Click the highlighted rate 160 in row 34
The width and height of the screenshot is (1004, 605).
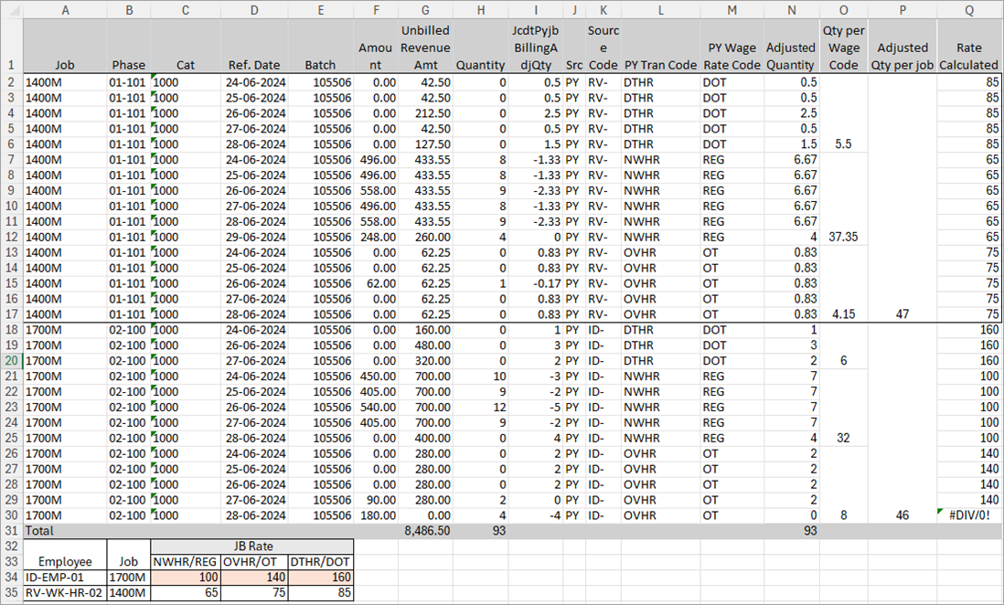coord(320,577)
